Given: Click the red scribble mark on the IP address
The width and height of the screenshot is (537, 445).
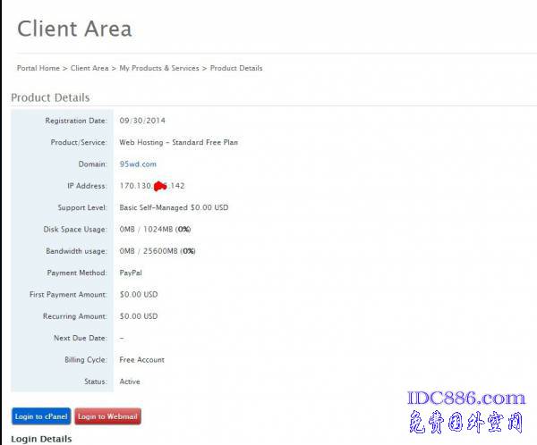Looking at the screenshot, I should pyautogui.click(x=161, y=186).
